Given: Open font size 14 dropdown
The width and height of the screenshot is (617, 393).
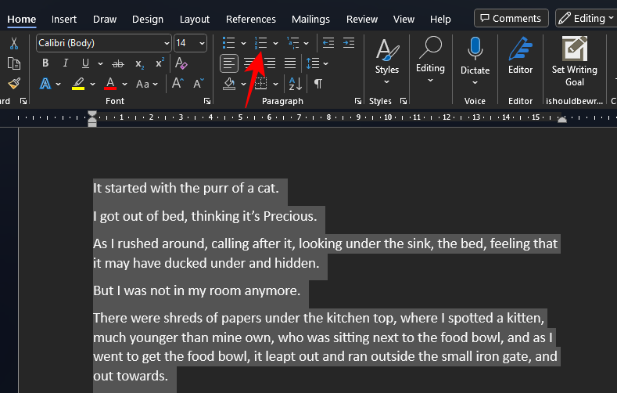Looking at the screenshot, I should (x=202, y=43).
